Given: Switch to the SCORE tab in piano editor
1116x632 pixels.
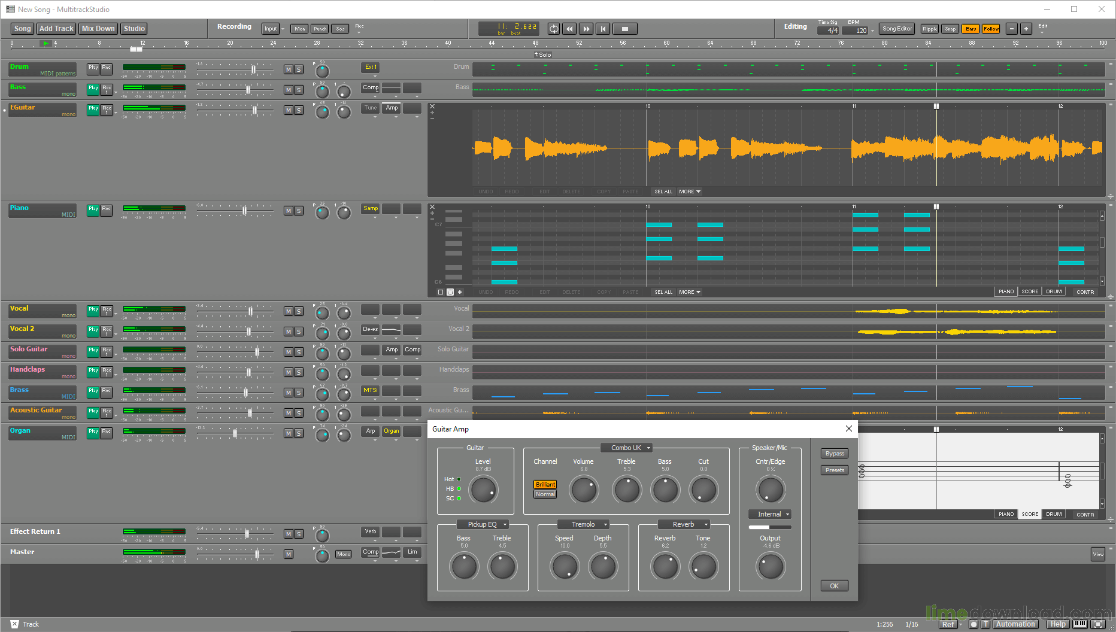Looking at the screenshot, I should click(x=1029, y=291).
